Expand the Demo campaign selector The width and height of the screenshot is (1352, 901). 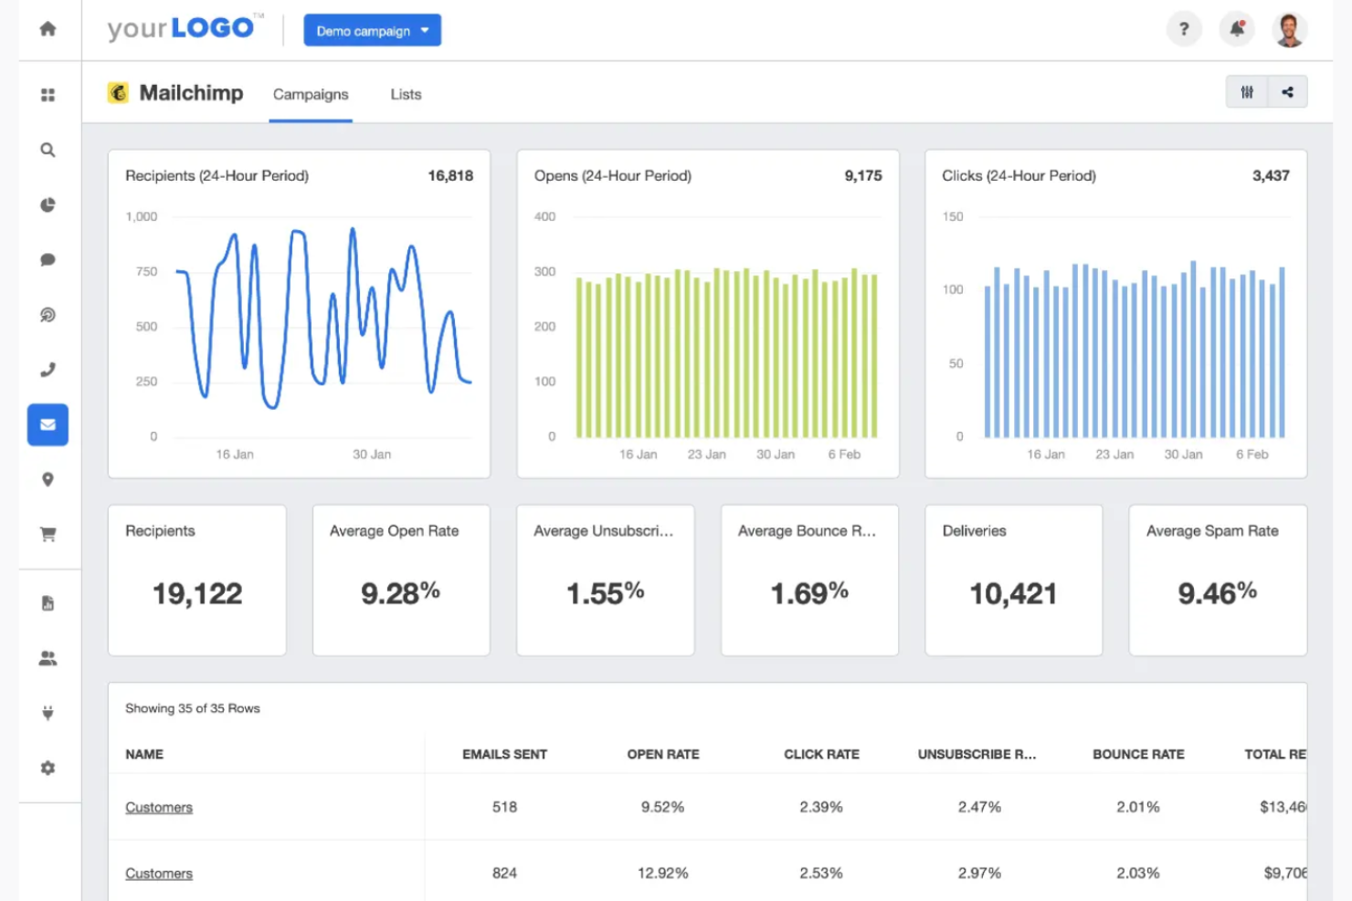click(x=372, y=29)
